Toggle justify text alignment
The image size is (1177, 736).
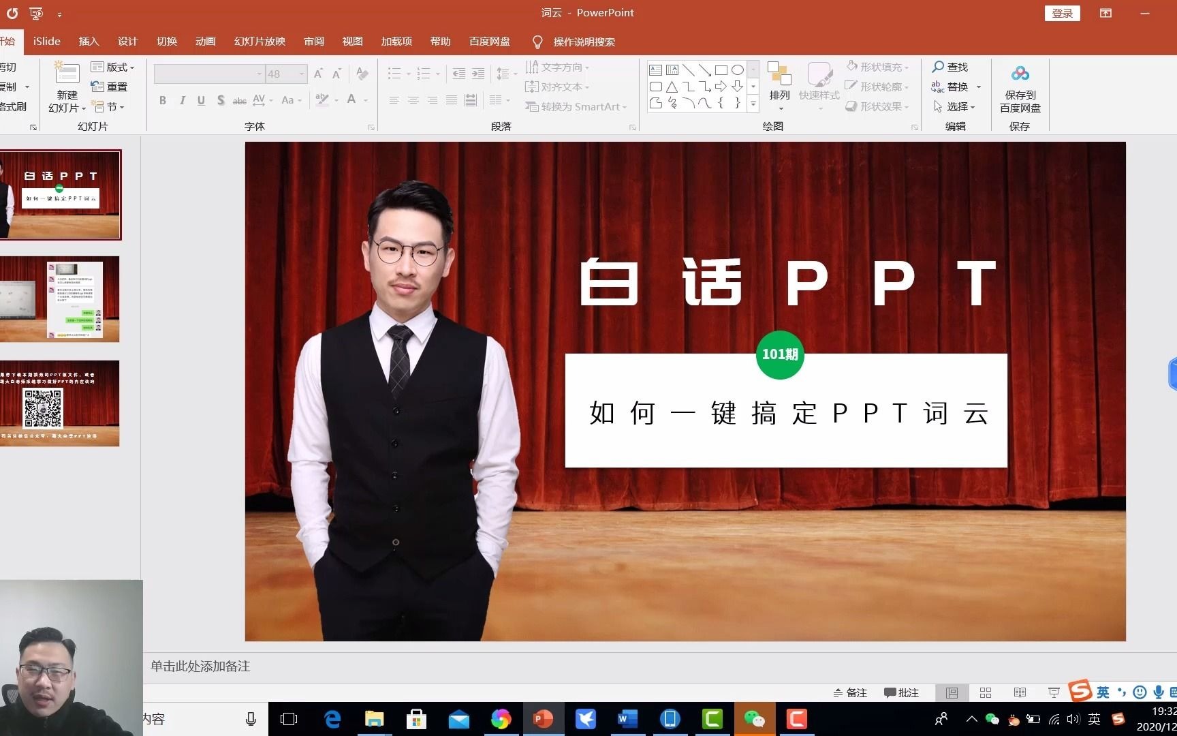click(451, 100)
